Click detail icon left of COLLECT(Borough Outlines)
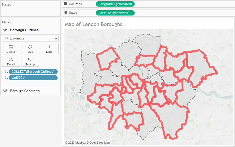Screen dimensions: 235x147 click(5, 72)
